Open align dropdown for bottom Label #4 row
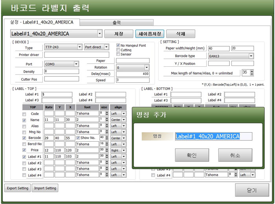Viewport: 275px width, 204px height. coord(253,175)
